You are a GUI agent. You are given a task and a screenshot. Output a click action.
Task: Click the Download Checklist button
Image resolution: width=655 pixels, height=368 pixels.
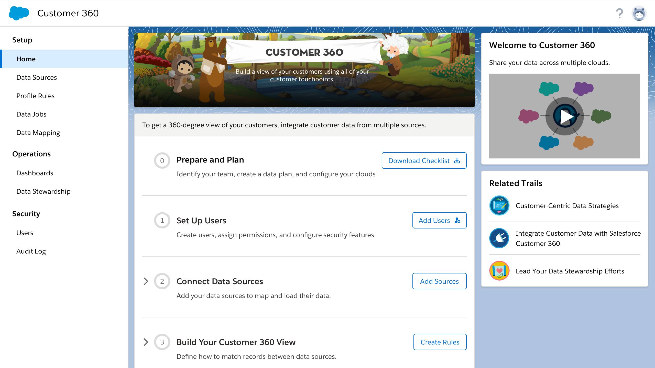[424, 160]
